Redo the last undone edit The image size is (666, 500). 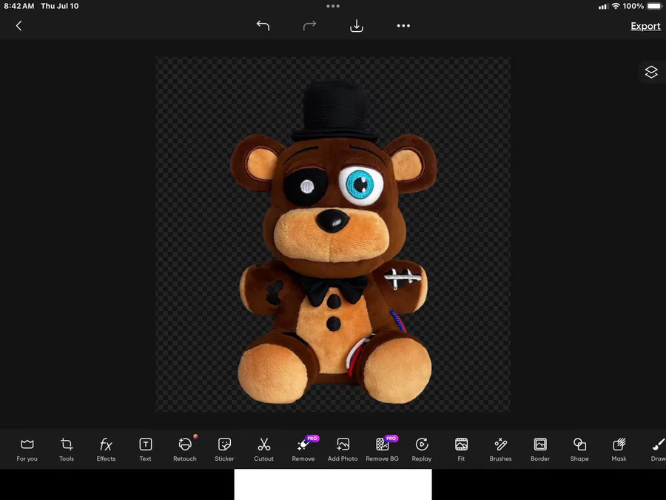click(x=309, y=26)
